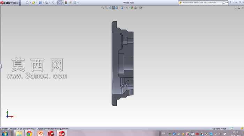
Task: Click the taskbar clock
Action: pyautogui.click(x=235, y=134)
